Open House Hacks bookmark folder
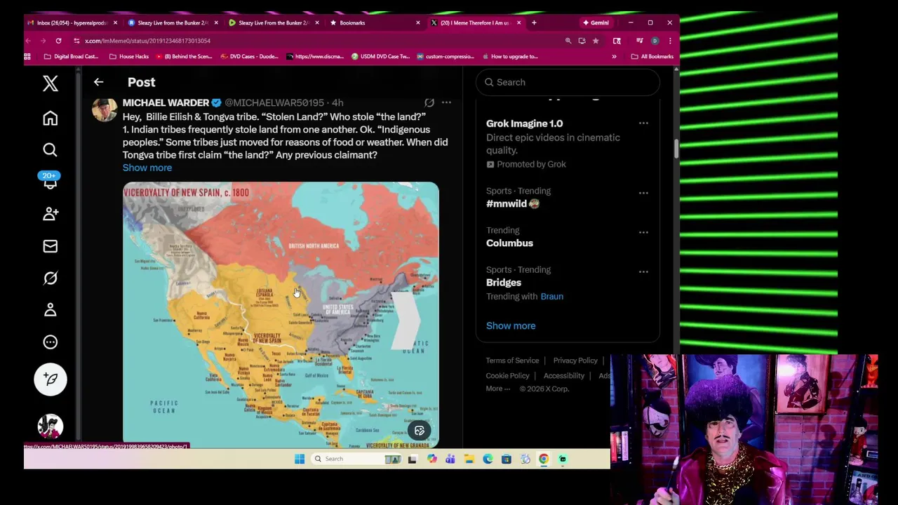The width and height of the screenshot is (898, 505). 128,56
